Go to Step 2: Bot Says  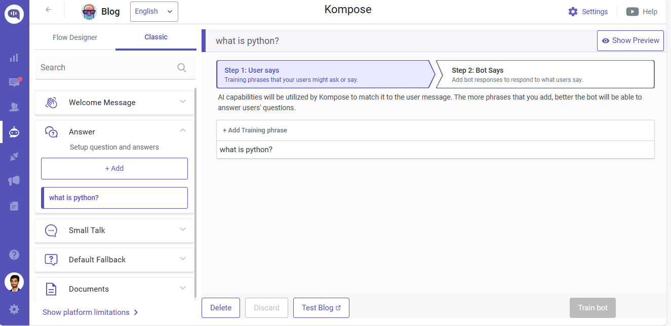pyautogui.click(x=544, y=75)
